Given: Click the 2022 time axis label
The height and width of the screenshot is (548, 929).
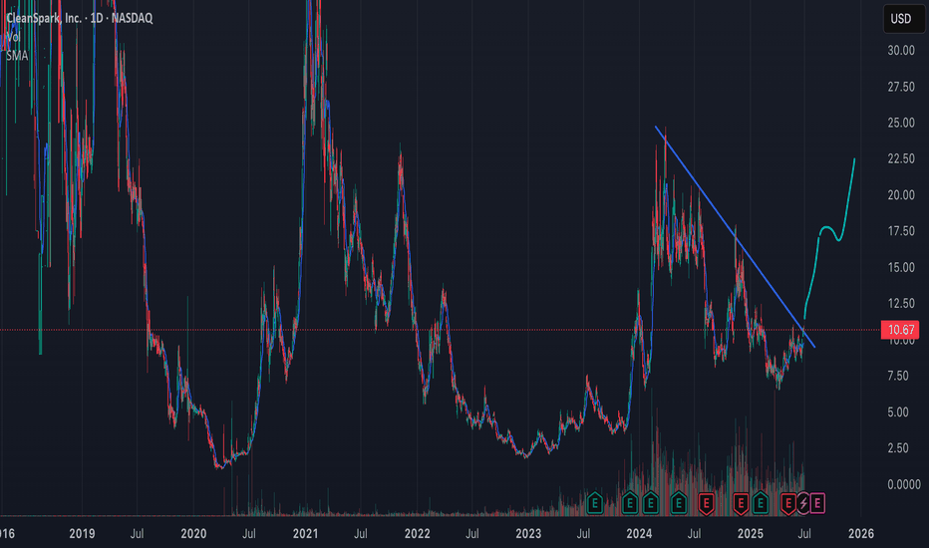Looking at the screenshot, I should pos(417,534).
